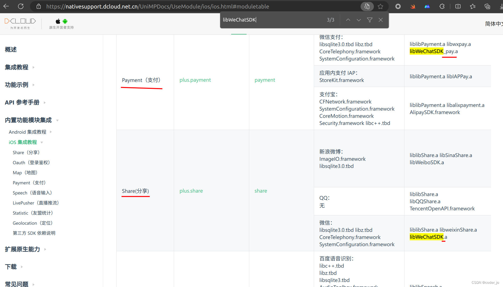This screenshot has height=287, width=503.
Task: Open LivePusher（直播推流）in the sidebar
Action: pyautogui.click(x=36, y=203)
